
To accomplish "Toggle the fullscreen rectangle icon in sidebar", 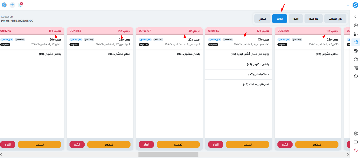I will (x=356, y=142).
